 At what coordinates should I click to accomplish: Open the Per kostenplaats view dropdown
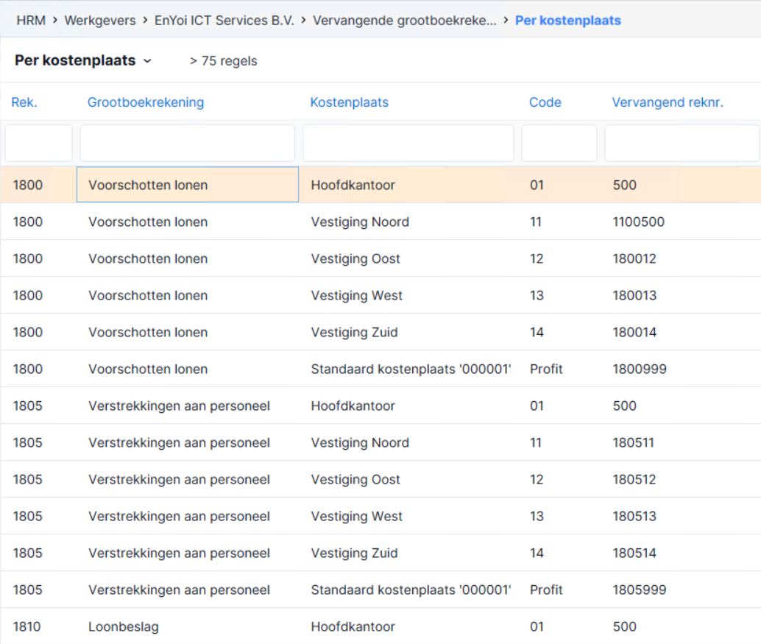[x=83, y=60]
